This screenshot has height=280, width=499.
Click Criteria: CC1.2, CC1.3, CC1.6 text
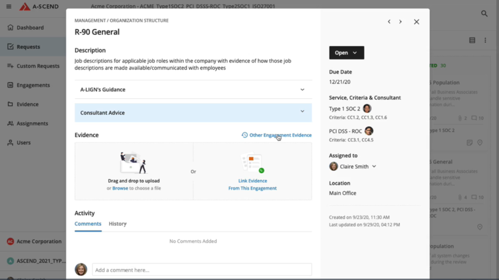[x=358, y=117]
